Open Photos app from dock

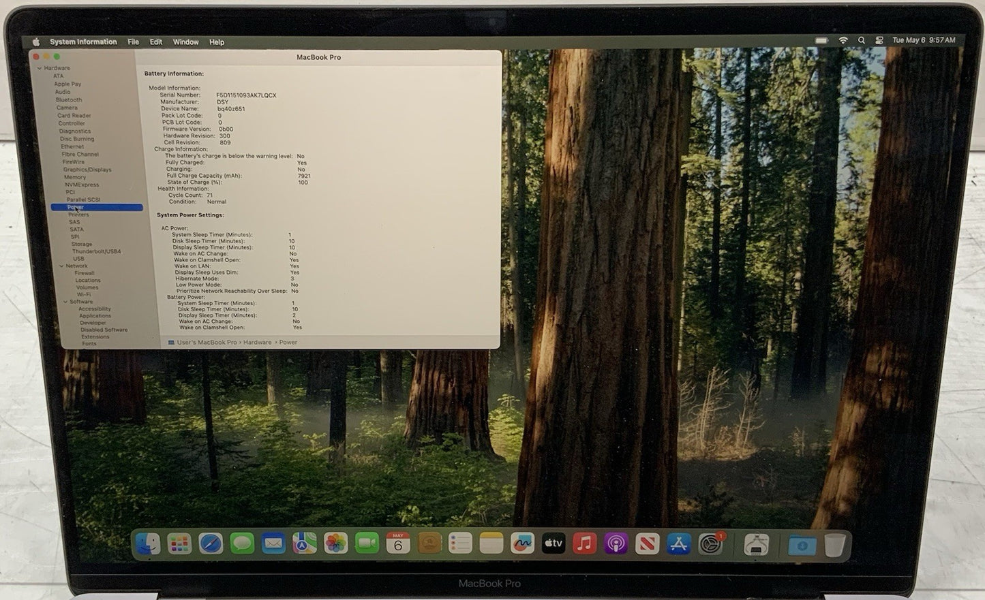click(335, 543)
